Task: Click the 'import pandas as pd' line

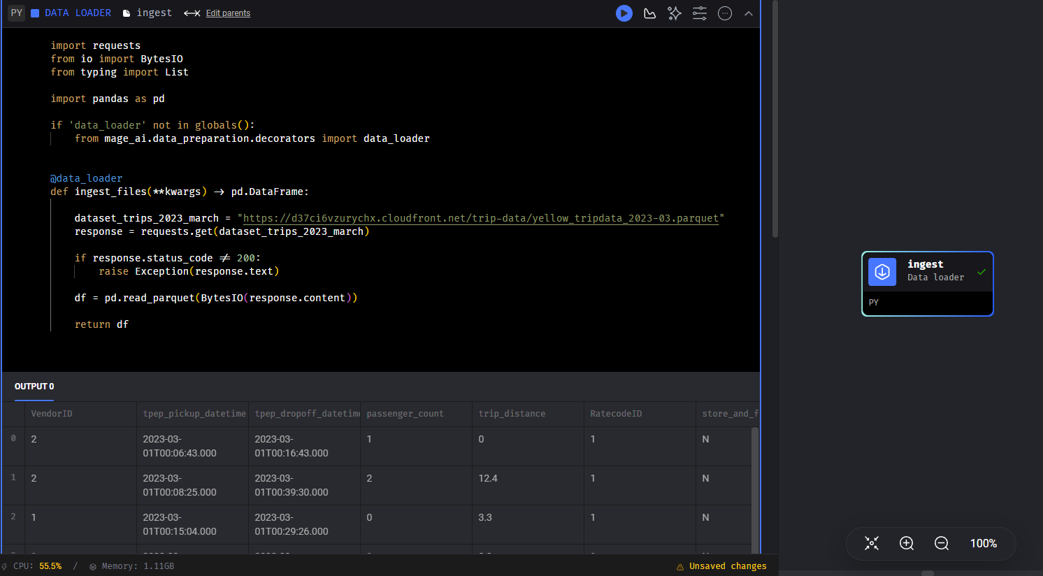Action: click(108, 99)
